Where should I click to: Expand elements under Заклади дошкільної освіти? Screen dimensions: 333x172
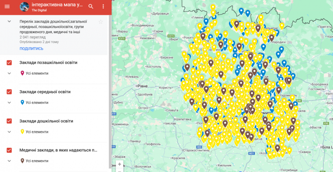(x=9, y=132)
